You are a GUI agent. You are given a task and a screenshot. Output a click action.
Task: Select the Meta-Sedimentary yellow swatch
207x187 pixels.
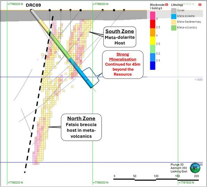[174, 22]
